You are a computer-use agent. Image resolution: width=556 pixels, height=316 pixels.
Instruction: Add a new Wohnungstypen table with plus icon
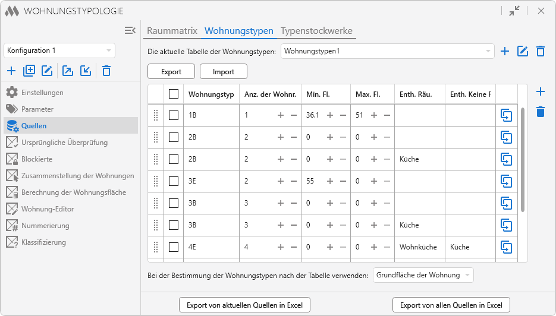pyautogui.click(x=505, y=51)
